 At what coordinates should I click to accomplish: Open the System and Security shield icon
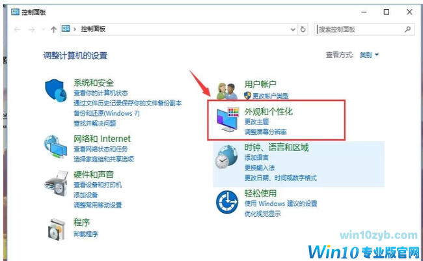tap(56, 90)
